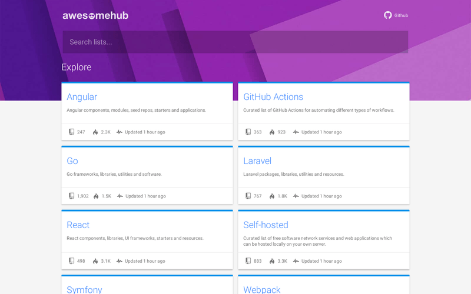The width and height of the screenshot is (471, 294).
Task: Open the Laravel list
Action: pyautogui.click(x=257, y=161)
